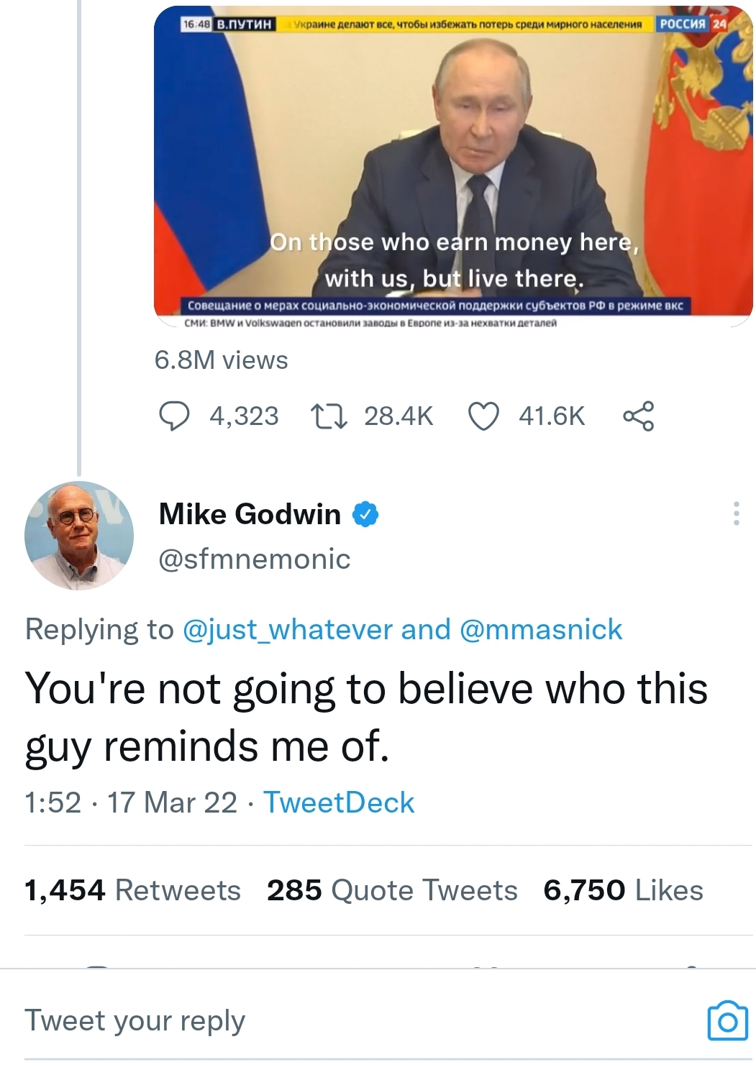Open the @sfmnemonic handle
This screenshot has width=756, height=1070.
pyautogui.click(x=254, y=559)
